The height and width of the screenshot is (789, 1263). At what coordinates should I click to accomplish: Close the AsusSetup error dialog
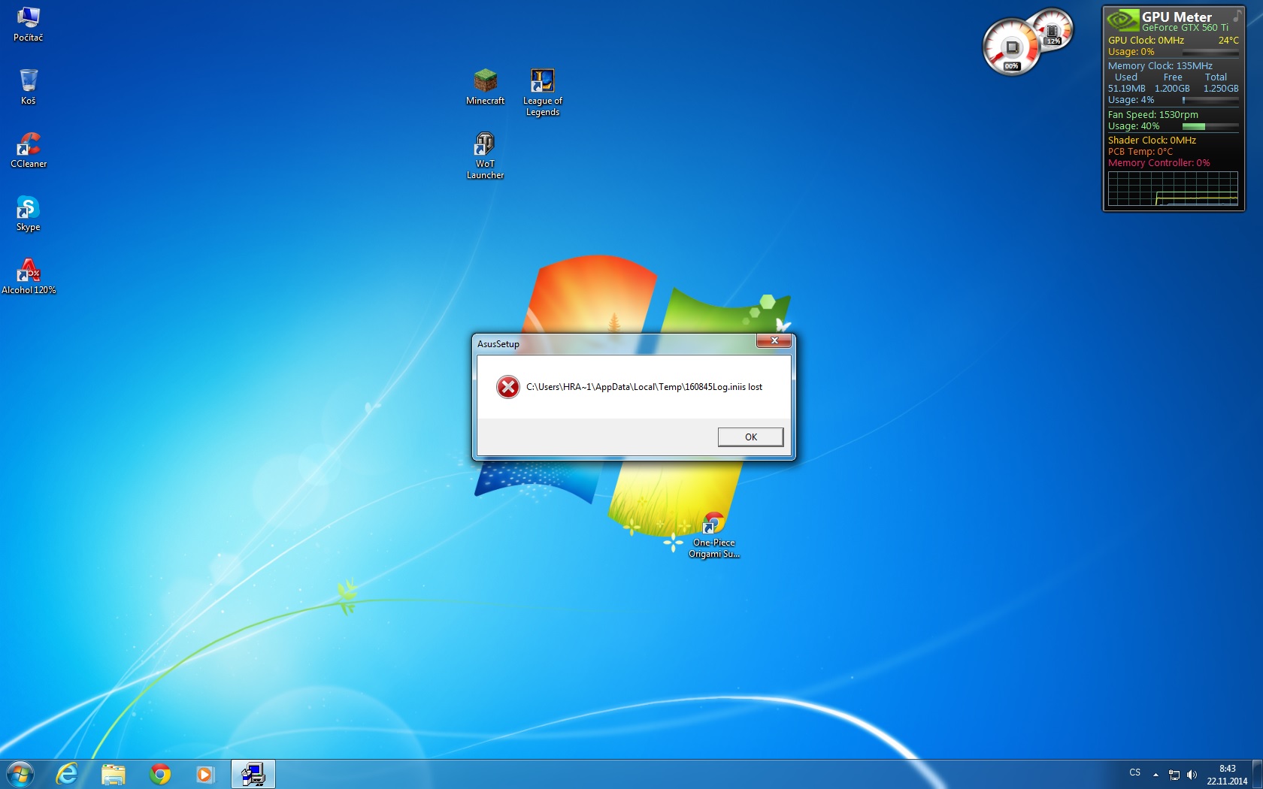pyautogui.click(x=774, y=341)
